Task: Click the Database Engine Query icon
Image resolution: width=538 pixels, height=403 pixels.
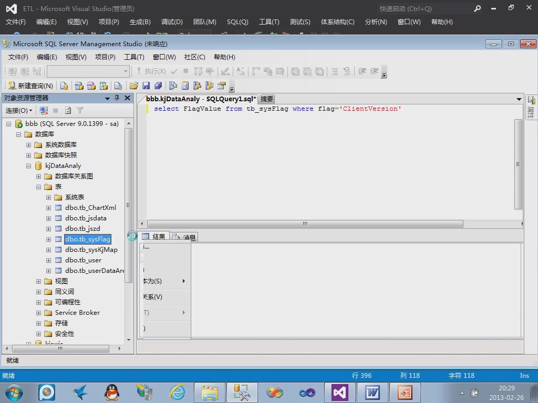Action: [64, 86]
